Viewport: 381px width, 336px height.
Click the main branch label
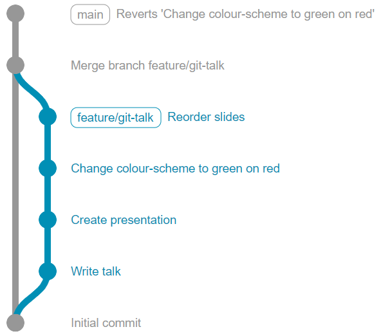click(90, 14)
